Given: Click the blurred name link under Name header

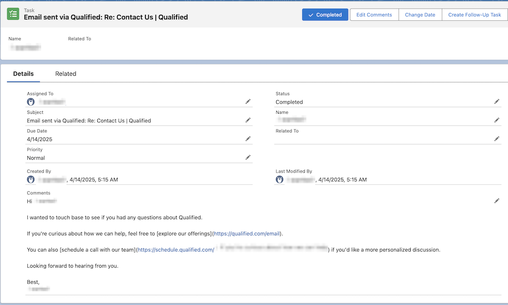Looking at the screenshot, I should point(26,48).
